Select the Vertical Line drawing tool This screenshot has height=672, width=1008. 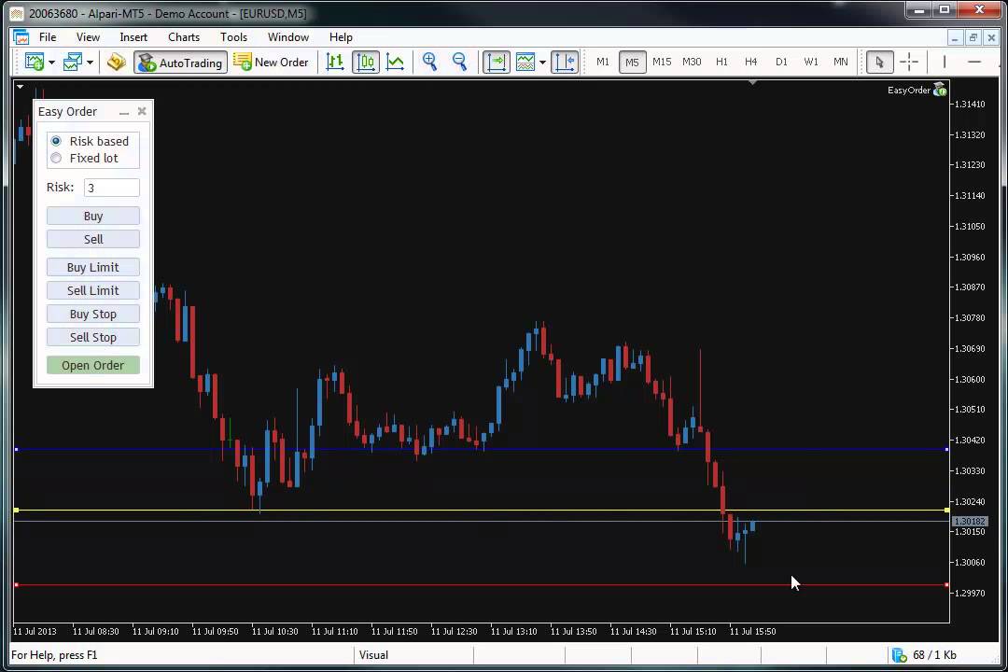click(944, 63)
